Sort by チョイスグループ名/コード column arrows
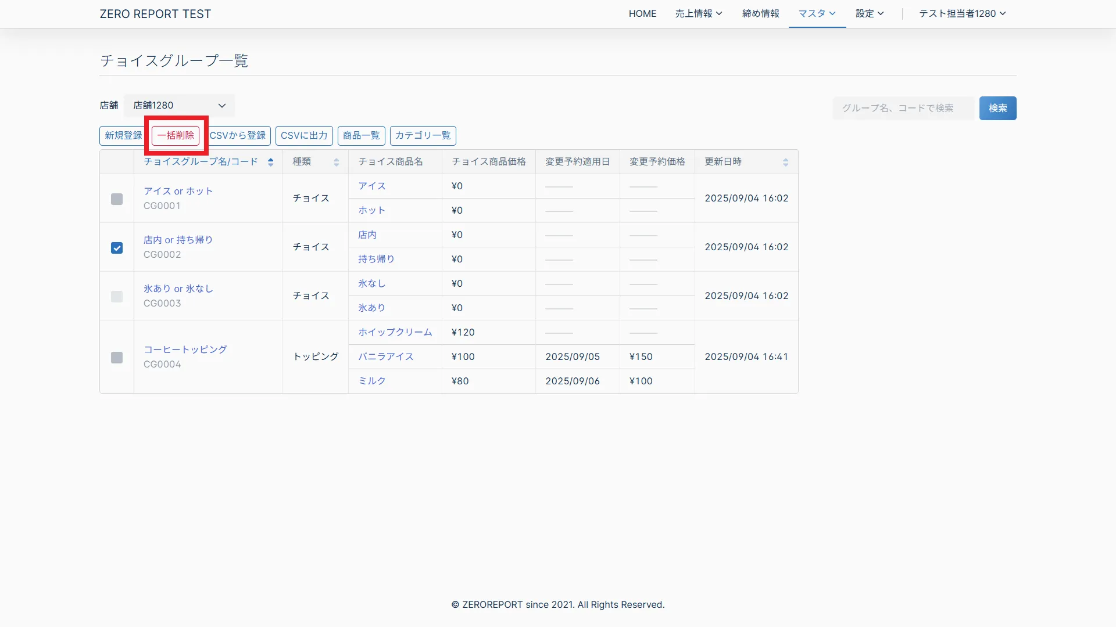This screenshot has height=627, width=1116. 270,162
